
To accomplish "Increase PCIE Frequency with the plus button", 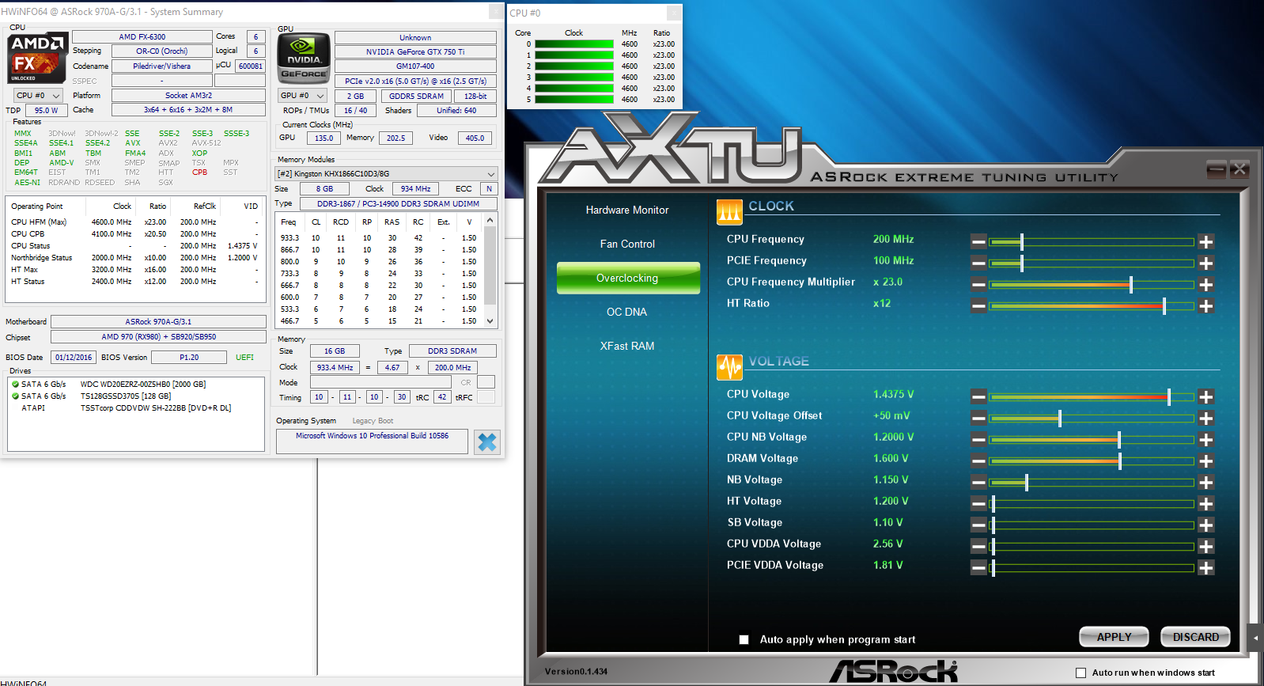I will tap(1206, 263).
